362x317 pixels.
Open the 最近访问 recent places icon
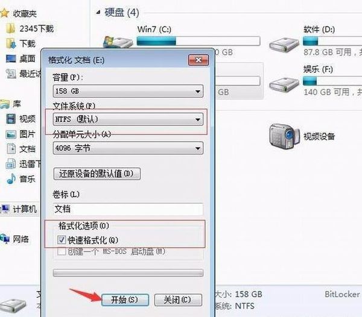[11, 74]
